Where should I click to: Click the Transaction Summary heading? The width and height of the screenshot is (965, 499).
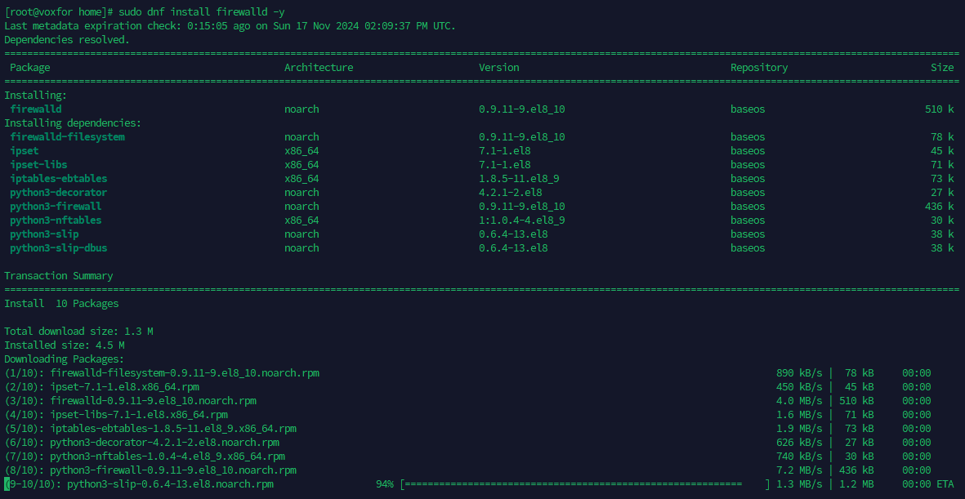click(60, 275)
